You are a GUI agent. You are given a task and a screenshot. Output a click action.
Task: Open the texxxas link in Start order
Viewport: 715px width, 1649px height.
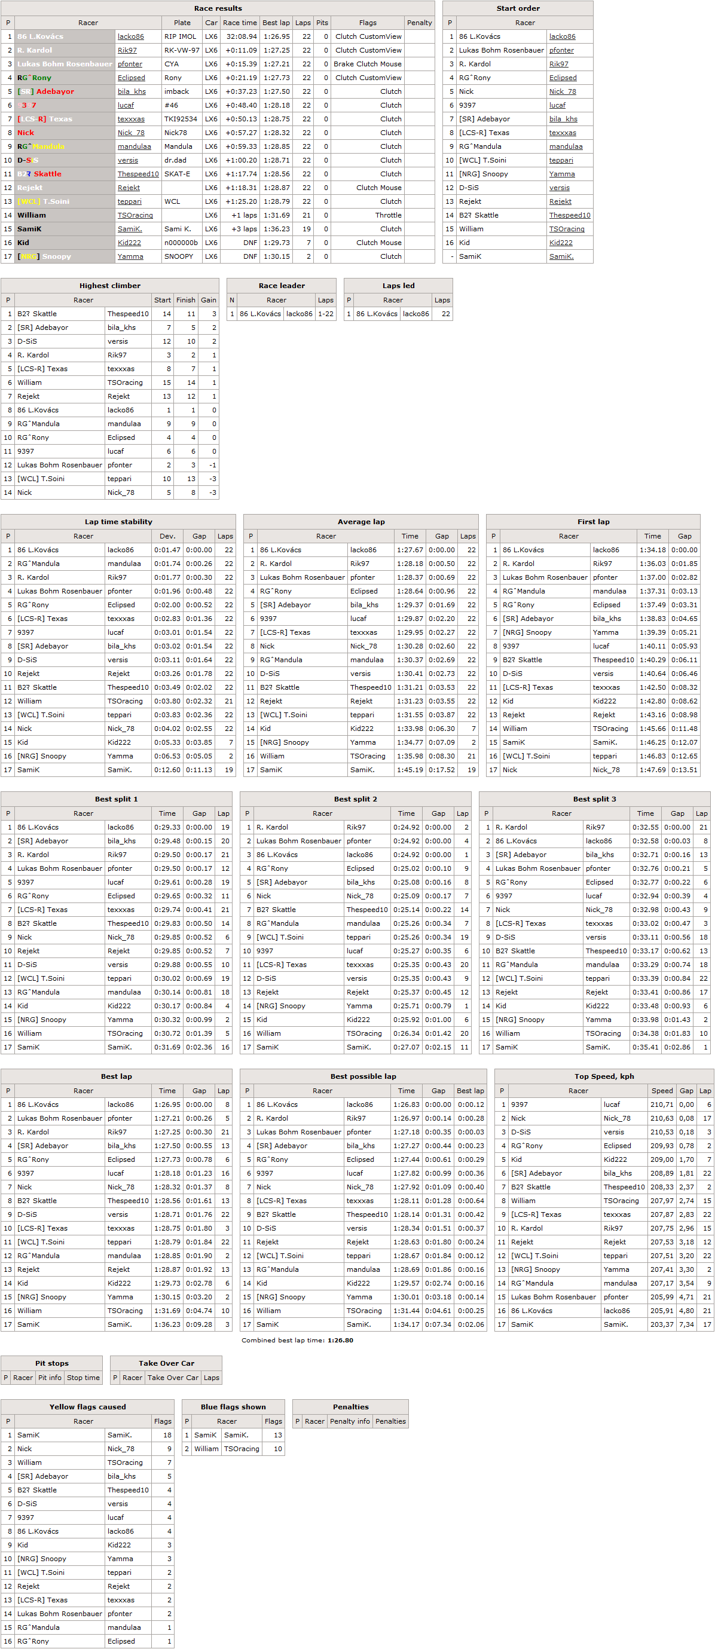coord(563,133)
